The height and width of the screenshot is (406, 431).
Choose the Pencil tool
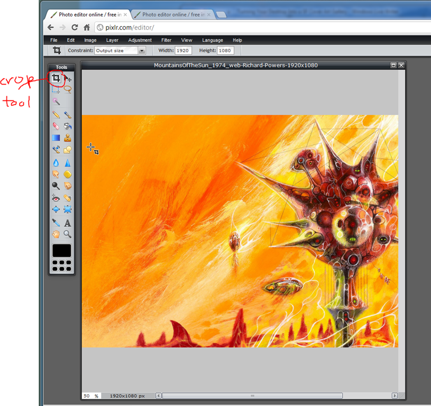[x=56, y=114]
